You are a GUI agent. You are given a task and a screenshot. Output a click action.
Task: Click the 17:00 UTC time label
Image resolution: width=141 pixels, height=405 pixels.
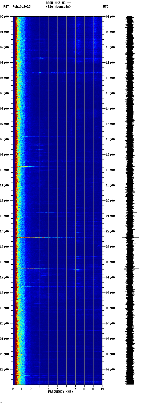coord(110,155)
